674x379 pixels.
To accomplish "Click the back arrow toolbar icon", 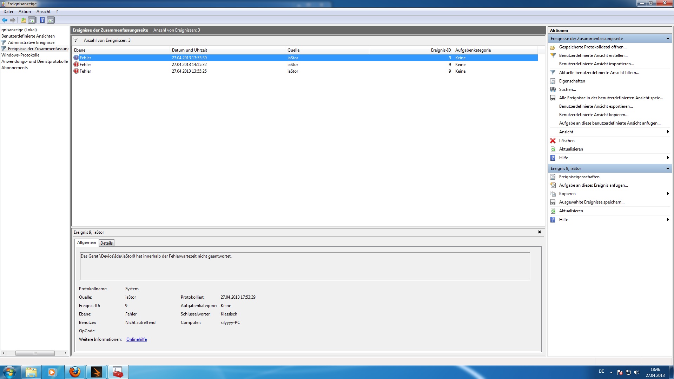I will (x=5, y=20).
